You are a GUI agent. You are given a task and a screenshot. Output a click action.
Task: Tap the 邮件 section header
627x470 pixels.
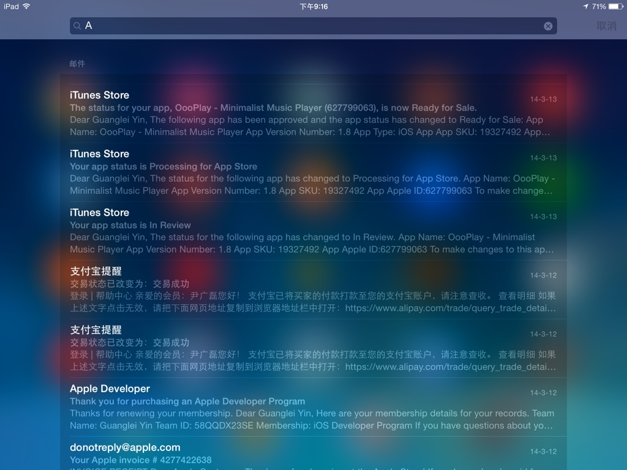pyautogui.click(x=77, y=64)
